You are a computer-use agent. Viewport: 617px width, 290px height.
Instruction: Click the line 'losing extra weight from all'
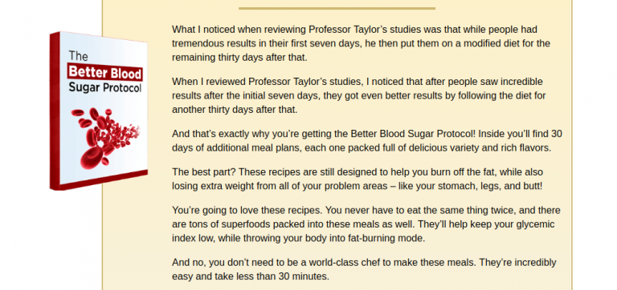click(357, 186)
